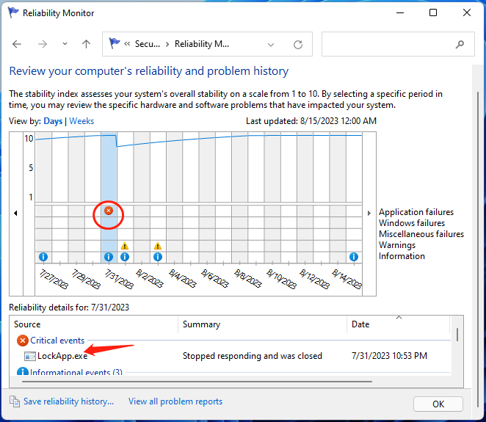
Task: Click the horizontal scrollbar of details list
Action: click(197, 382)
